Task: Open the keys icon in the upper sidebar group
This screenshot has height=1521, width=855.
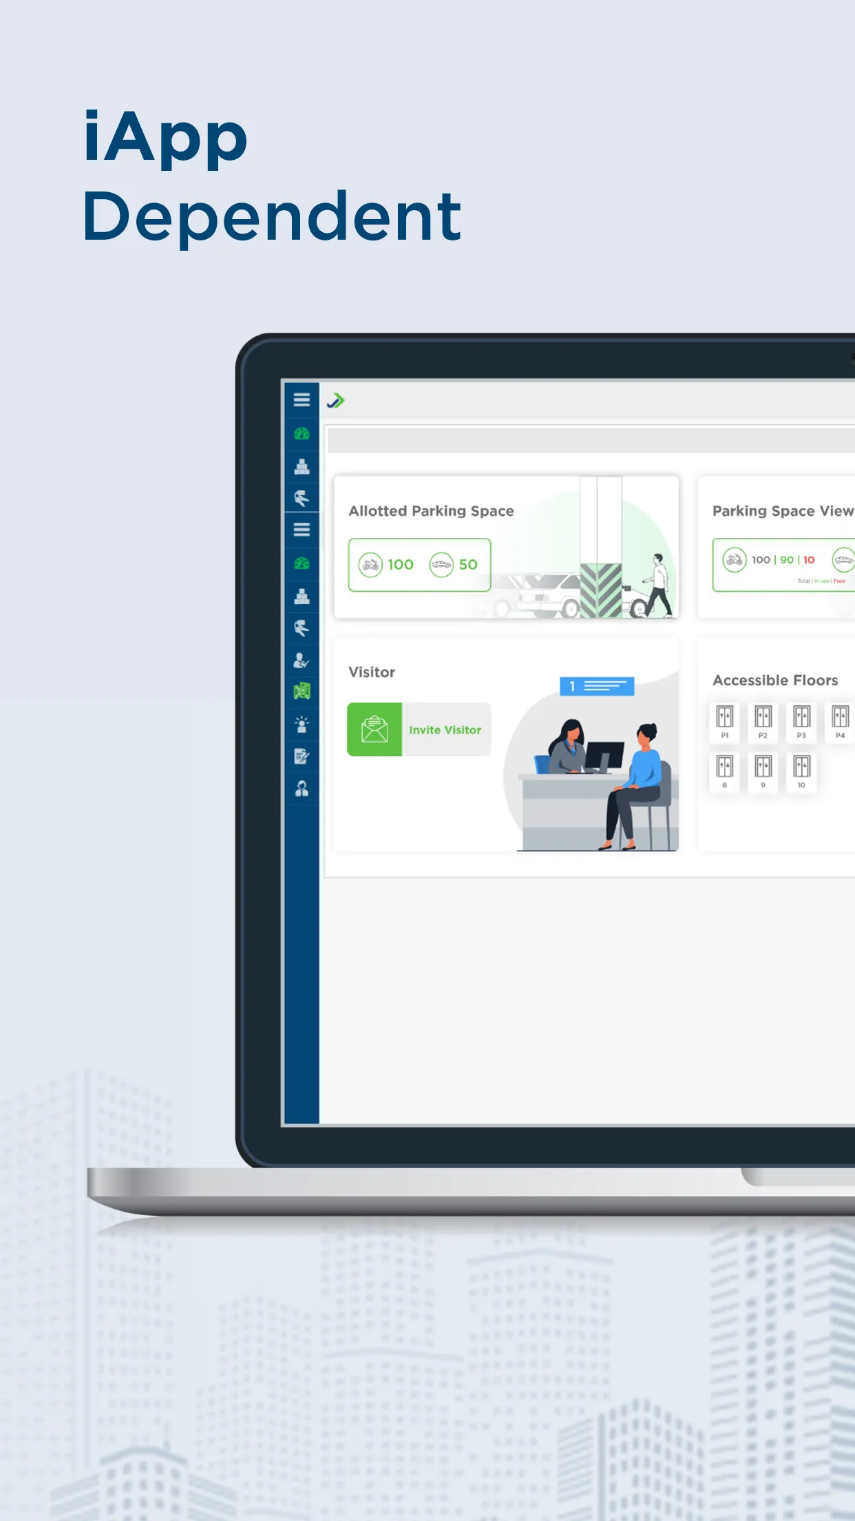Action: 302,497
